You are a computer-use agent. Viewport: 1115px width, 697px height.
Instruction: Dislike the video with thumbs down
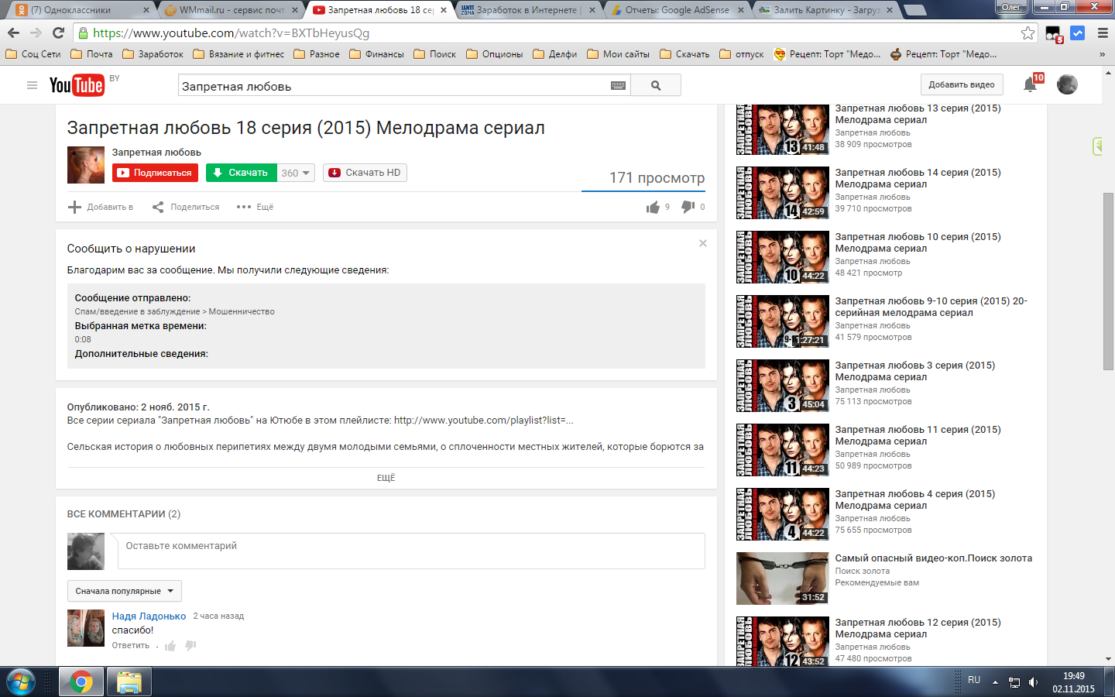688,207
